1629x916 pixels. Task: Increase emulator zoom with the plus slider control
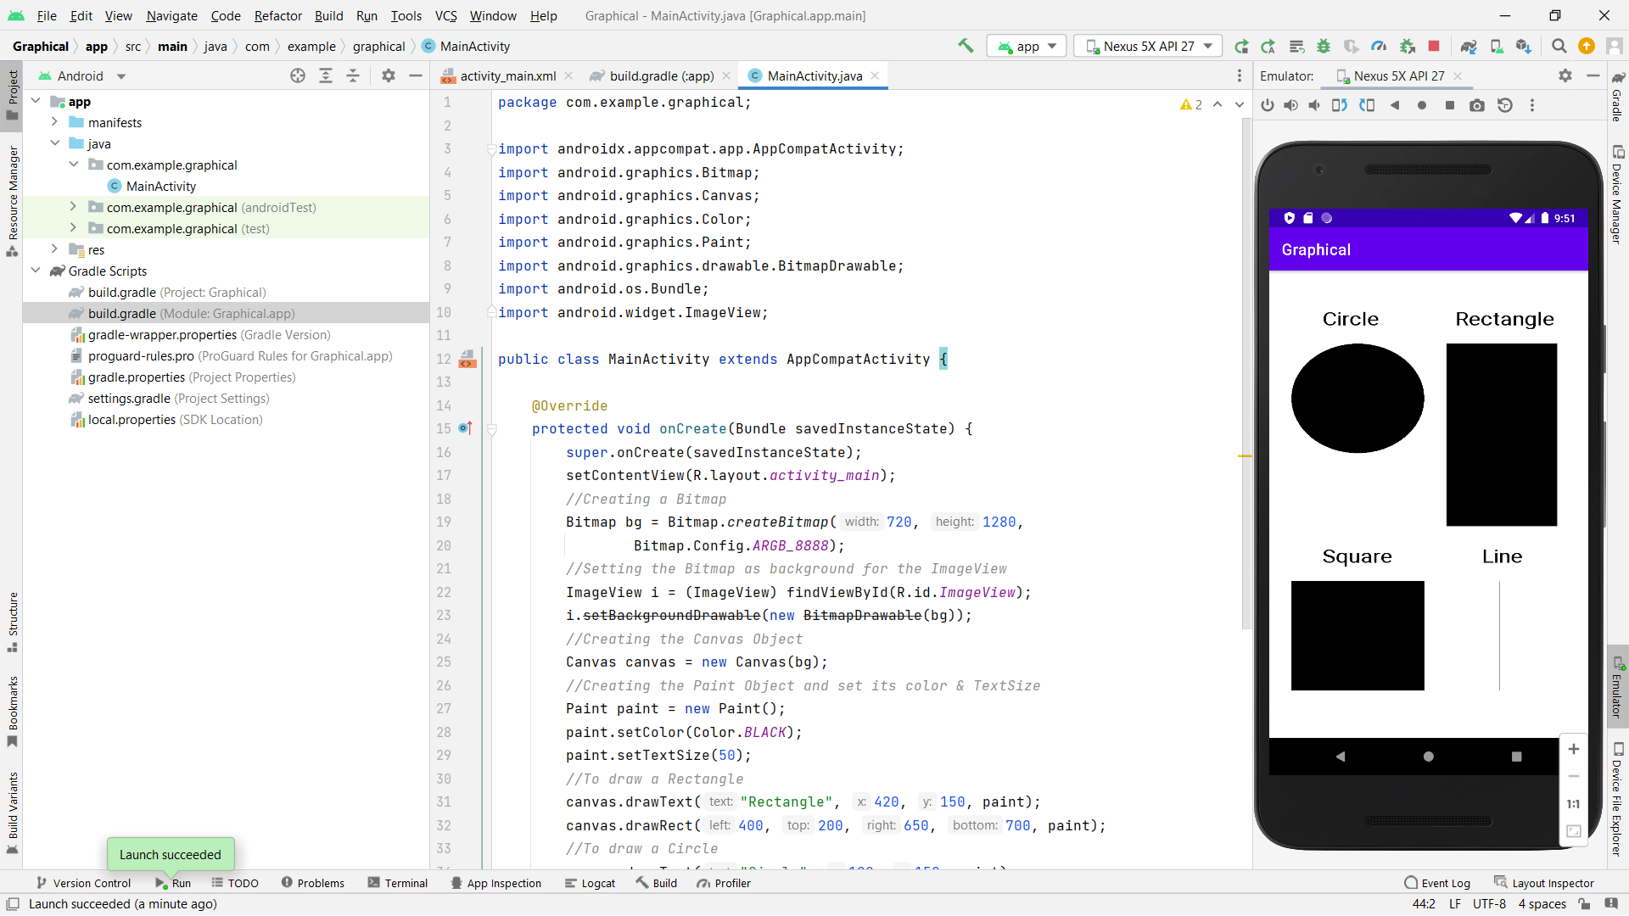pyautogui.click(x=1575, y=749)
